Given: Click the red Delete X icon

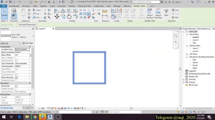Looking at the screenshot, I should pyautogui.click(x=89, y=17).
